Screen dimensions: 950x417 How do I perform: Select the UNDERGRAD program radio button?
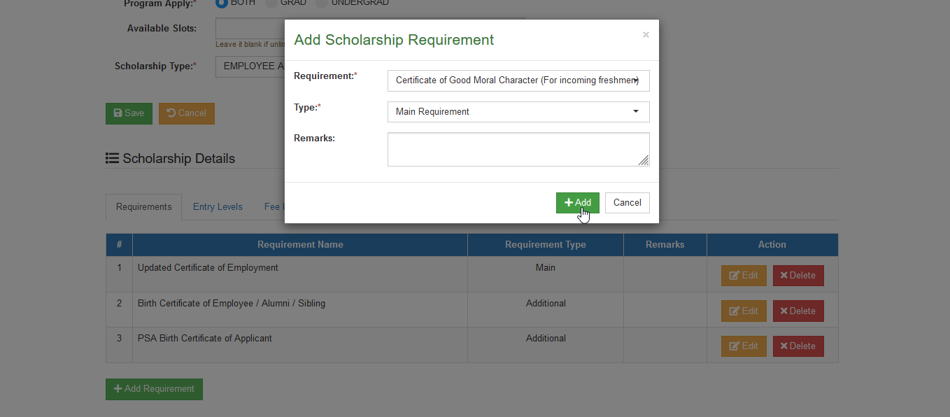[322, 3]
